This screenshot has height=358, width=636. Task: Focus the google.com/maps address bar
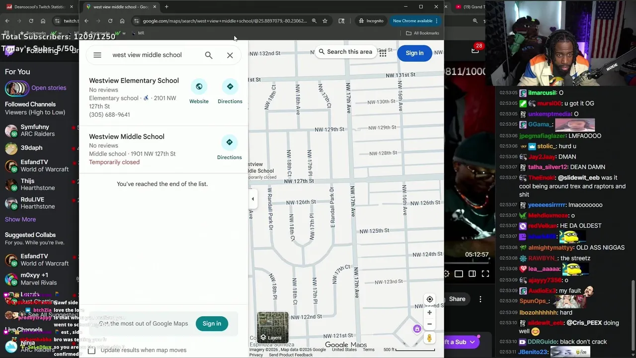pyautogui.click(x=225, y=21)
